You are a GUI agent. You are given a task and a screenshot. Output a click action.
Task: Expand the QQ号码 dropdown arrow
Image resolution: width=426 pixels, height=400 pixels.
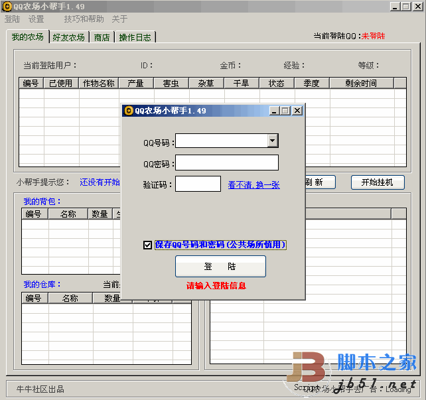tap(273, 141)
